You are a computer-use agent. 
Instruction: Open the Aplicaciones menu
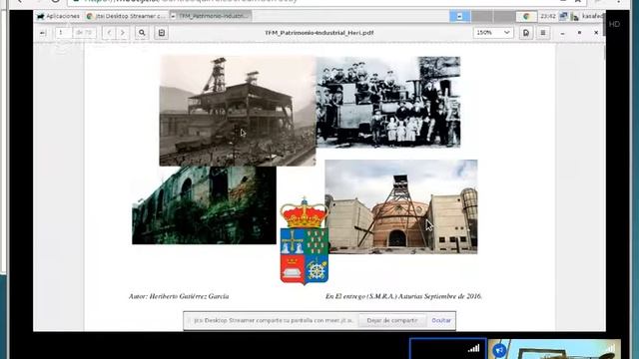coord(58,16)
